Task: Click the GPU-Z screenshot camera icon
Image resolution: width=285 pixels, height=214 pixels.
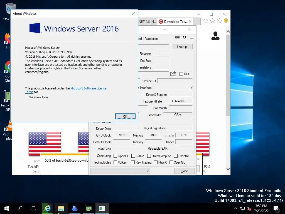Action: coord(177,37)
